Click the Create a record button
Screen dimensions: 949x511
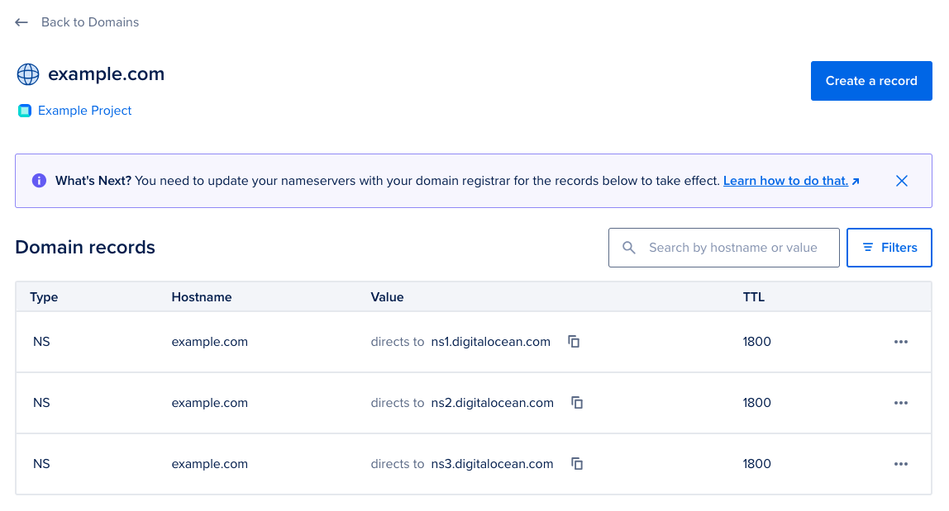pyautogui.click(x=871, y=80)
